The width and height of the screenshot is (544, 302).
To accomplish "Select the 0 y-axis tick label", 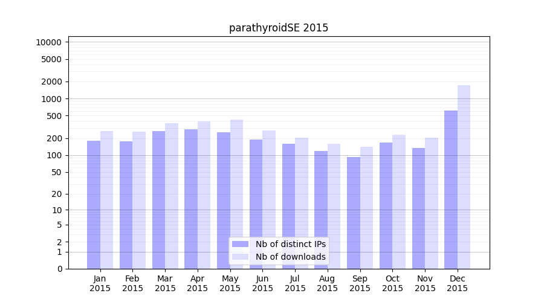I will coord(59,269).
